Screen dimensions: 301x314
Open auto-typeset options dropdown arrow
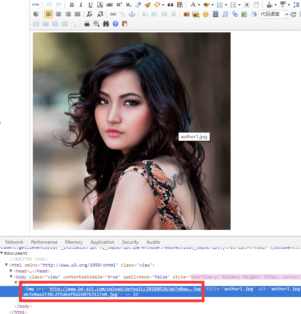(163, 5)
